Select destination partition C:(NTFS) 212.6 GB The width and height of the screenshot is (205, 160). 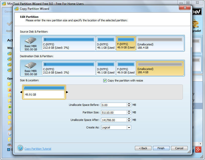[x=69, y=68]
